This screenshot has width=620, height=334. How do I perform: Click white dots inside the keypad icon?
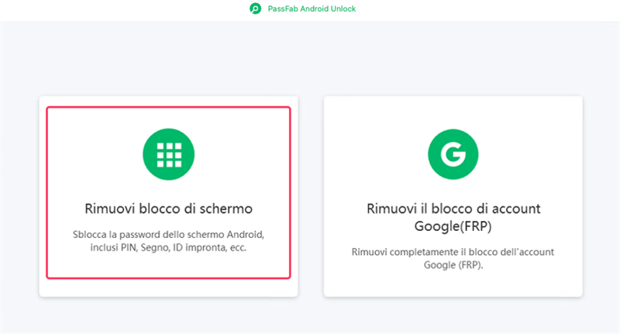[168, 156]
